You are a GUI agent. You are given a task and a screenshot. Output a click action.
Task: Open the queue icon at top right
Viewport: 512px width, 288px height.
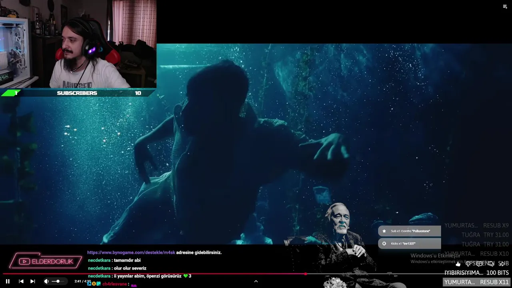(505, 6)
